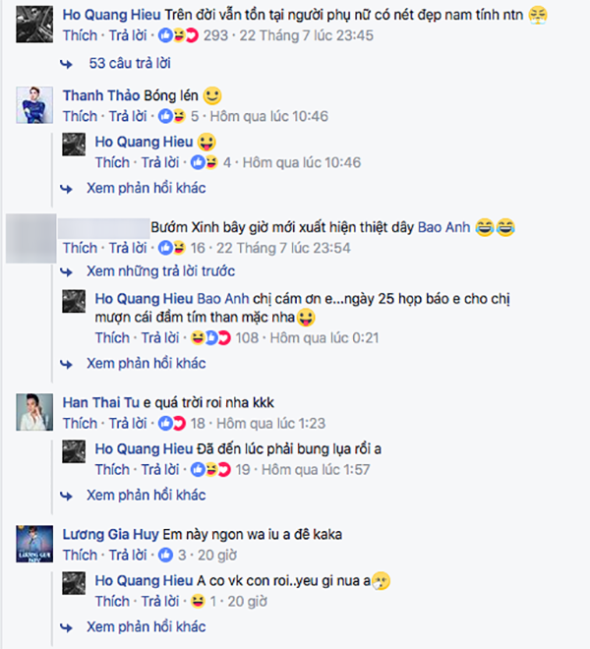Click Thích on Han Thai Tu's comment
The width and height of the screenshot is (590, 649).
pos(80,424)
